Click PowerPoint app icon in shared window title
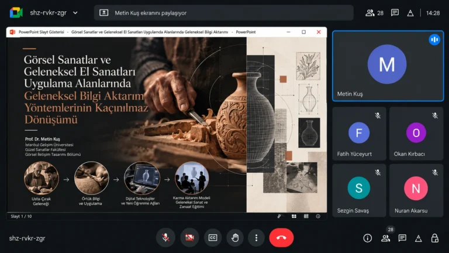This screenshot has height=253, width=449. tap(12, 32)
